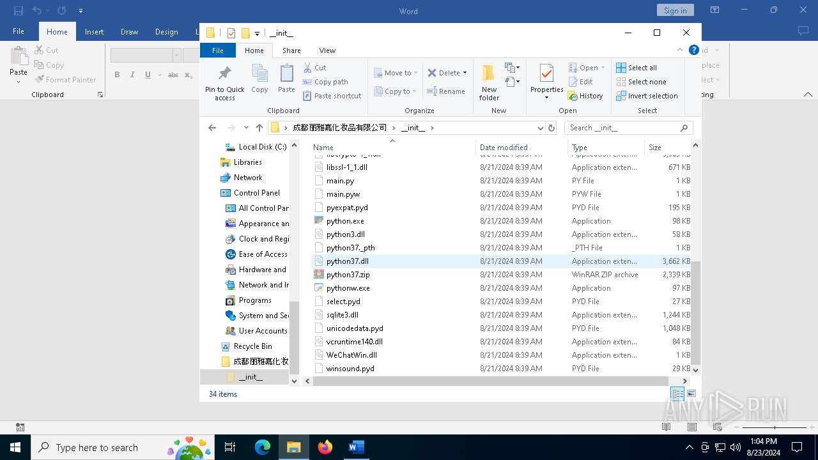Sort by Name column header
Screen dimensions: 818x460
tap(393, 148)
